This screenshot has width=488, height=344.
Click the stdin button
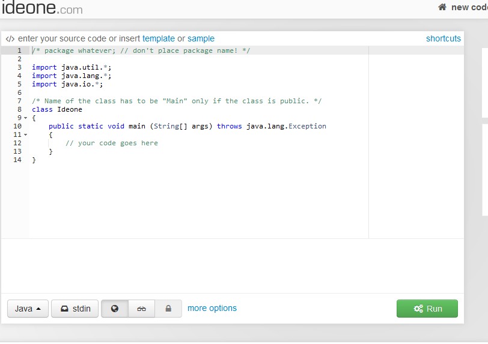75,309
